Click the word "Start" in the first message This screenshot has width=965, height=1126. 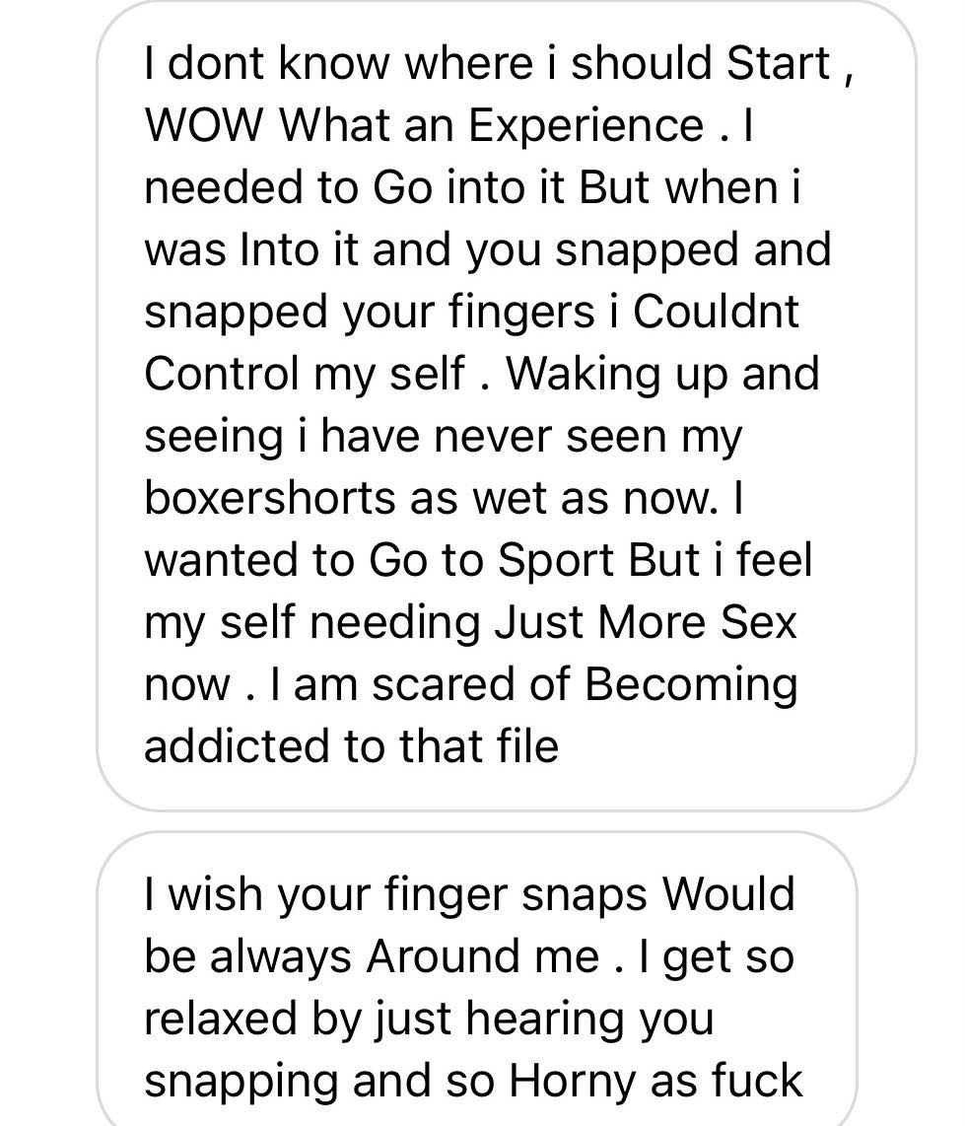click(778, 65)
